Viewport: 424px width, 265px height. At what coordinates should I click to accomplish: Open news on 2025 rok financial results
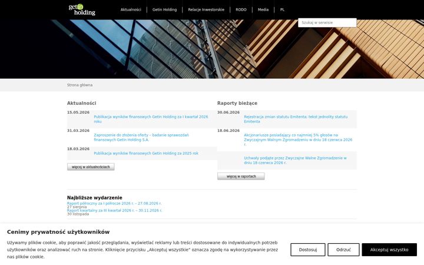pyautogui.click(x=146, y=153)
